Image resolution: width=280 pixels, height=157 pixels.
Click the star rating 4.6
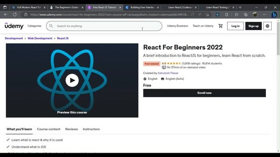(171, 63)
